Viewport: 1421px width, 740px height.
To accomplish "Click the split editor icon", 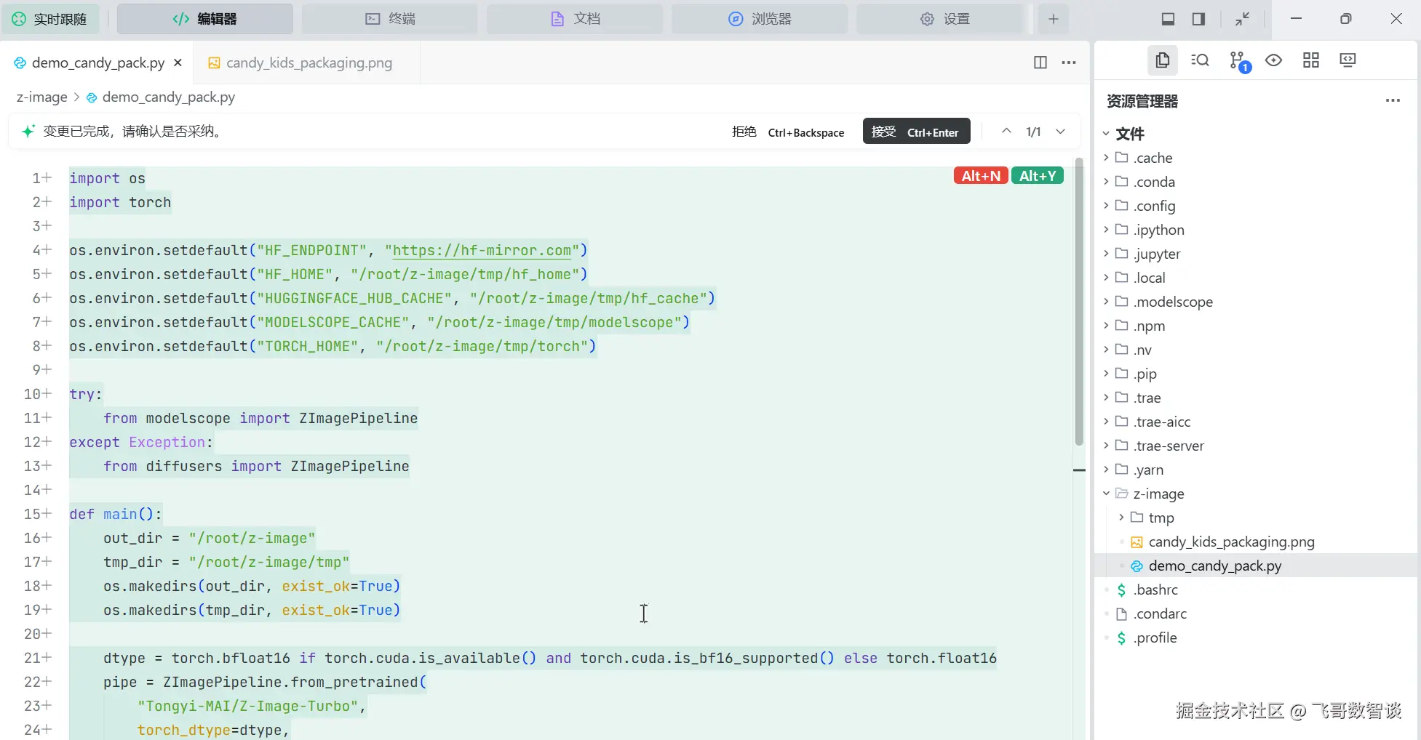I will coord(1040,63).
